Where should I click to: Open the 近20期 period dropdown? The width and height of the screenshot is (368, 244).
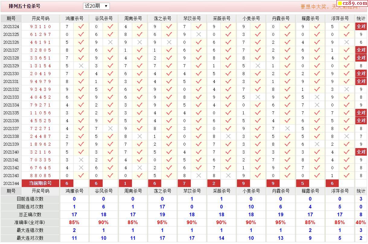pyautogui.click(x=96, y=6)
